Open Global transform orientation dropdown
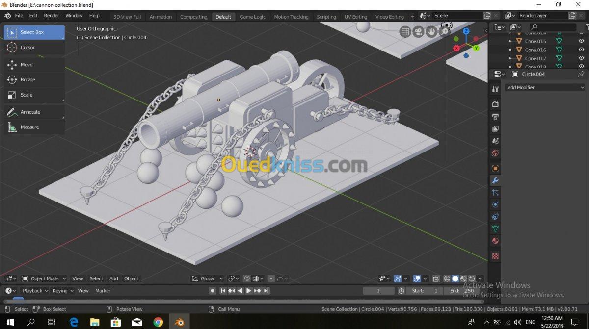The image size is (589, 329). [208, 279]
